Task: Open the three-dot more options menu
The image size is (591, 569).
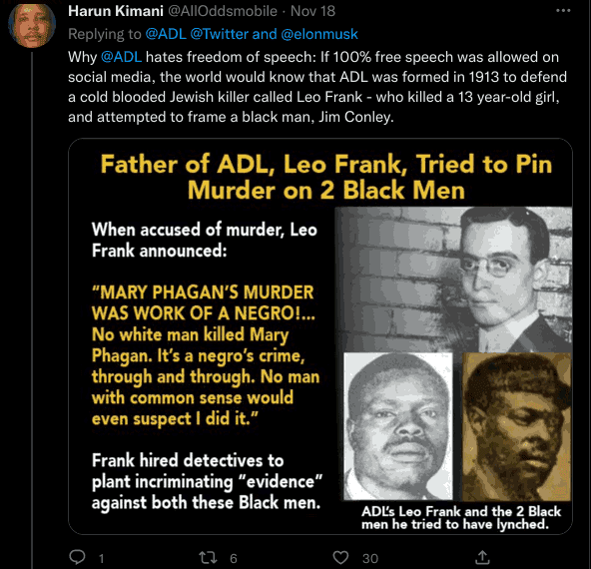Action: 563,11
